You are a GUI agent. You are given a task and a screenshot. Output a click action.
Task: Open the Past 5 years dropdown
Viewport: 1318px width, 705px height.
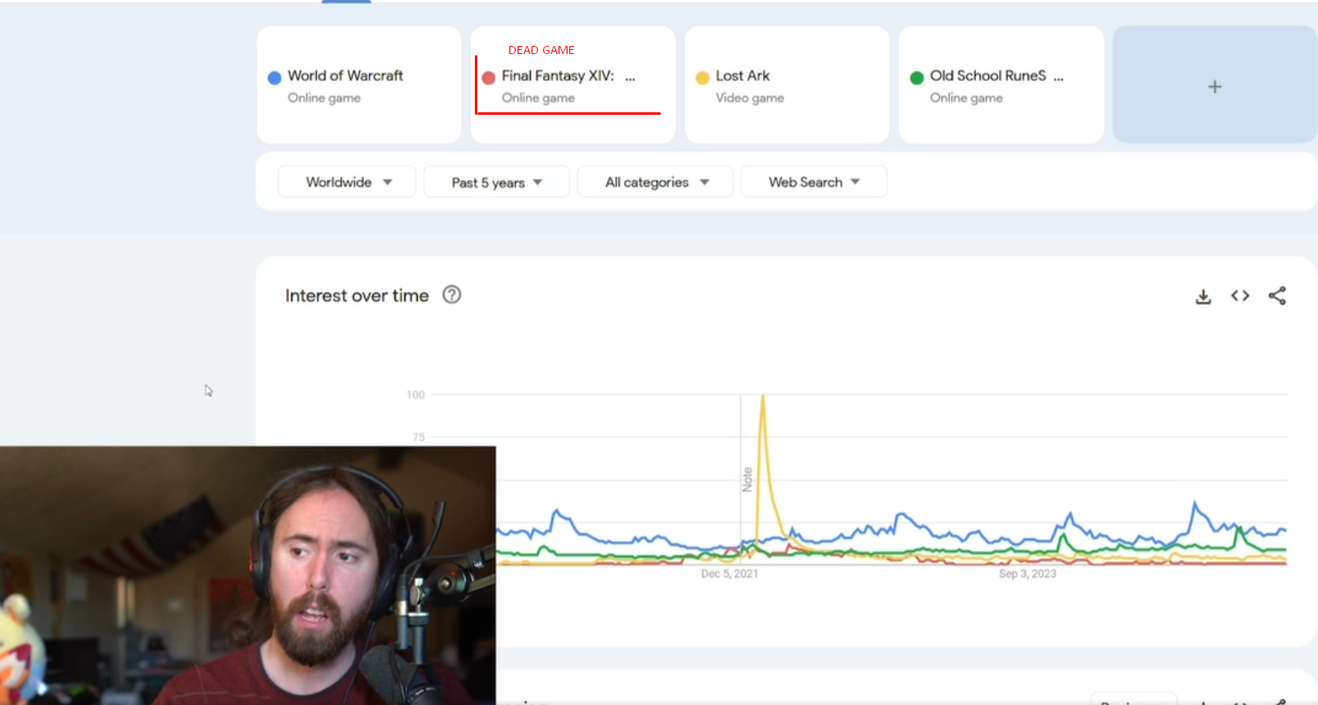(496, 182)
